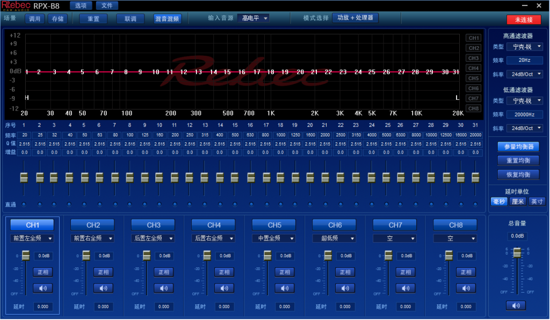Mute the CH4 channel speaker icon

click(224, 288)
